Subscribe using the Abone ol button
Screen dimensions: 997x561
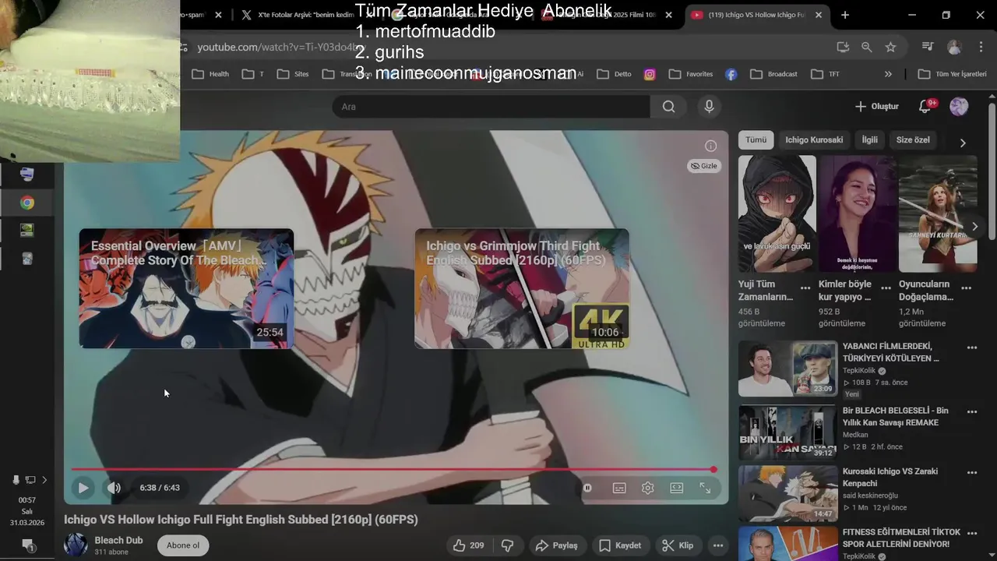tap(183, 545)
